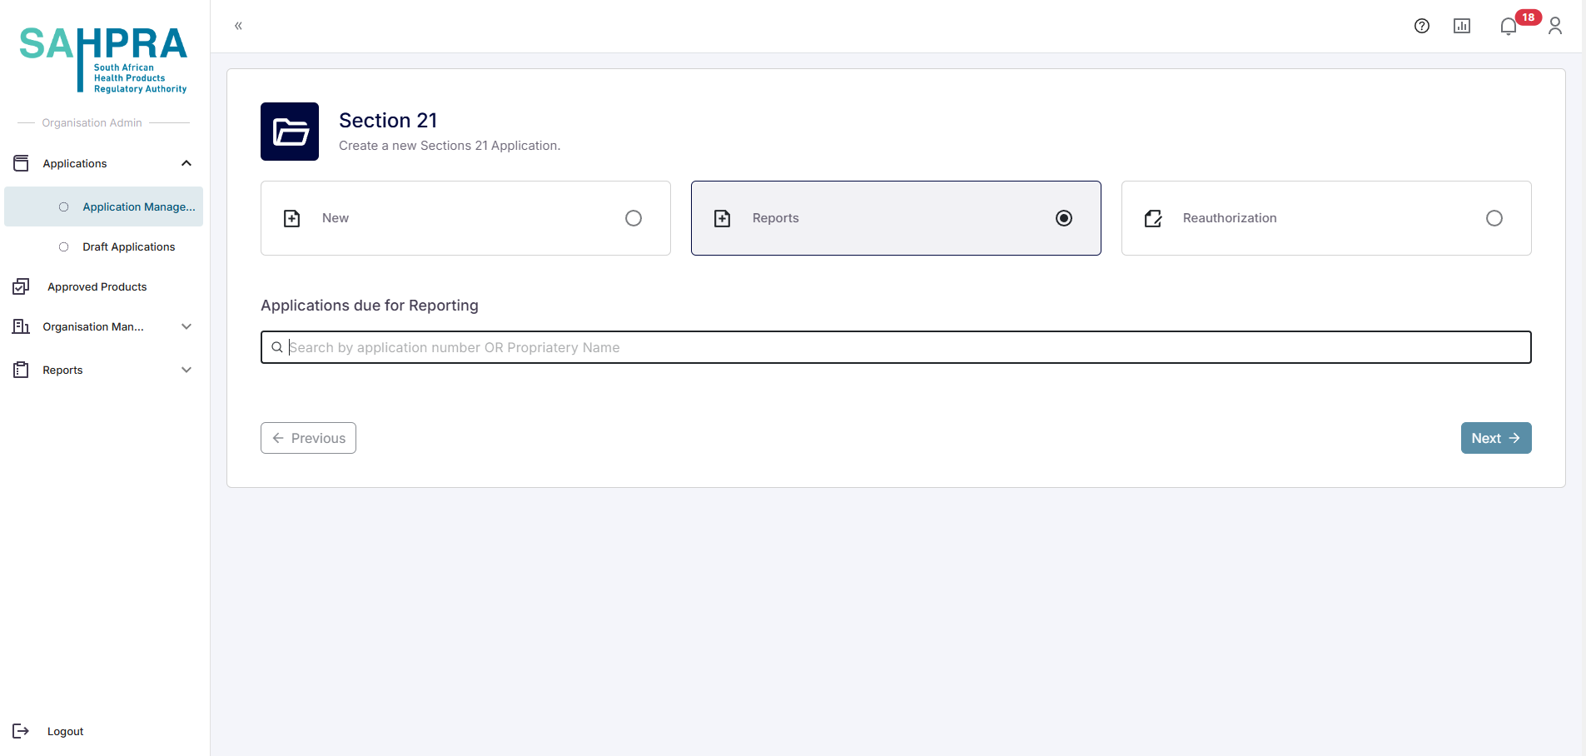Go to Approved Products
The image size is (1586, 756).
point(97,286)
